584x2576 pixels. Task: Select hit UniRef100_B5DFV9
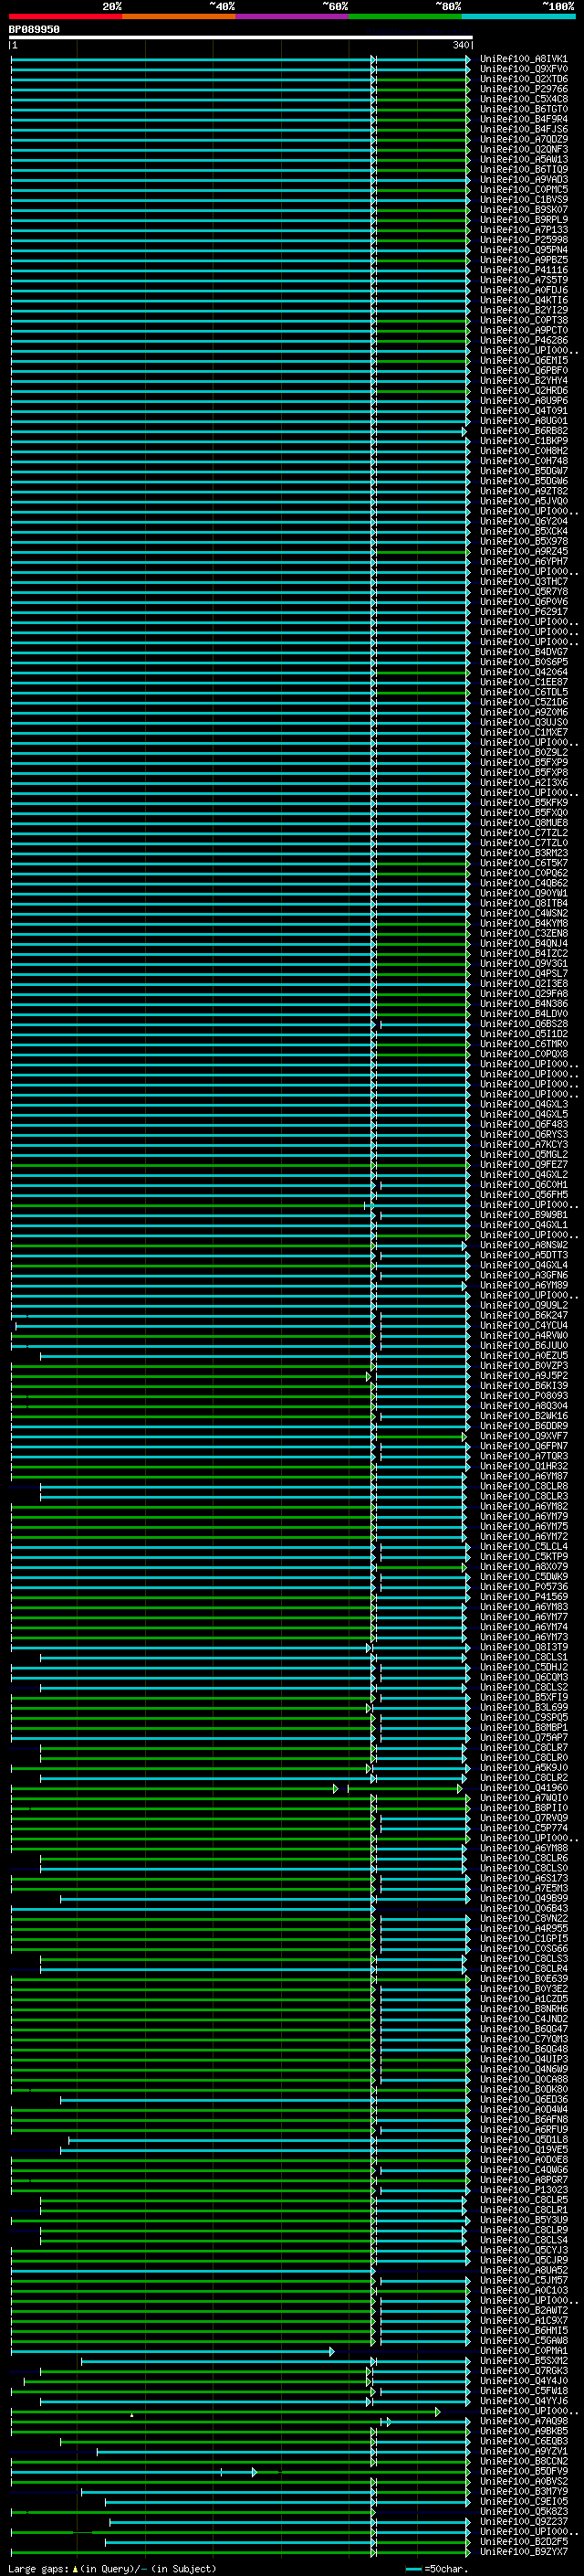point(524,2471)
